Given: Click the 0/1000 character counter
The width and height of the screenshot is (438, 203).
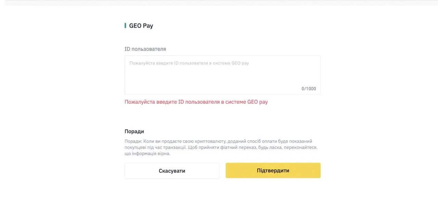Looking at the screenshot, I should coord(309,89).
